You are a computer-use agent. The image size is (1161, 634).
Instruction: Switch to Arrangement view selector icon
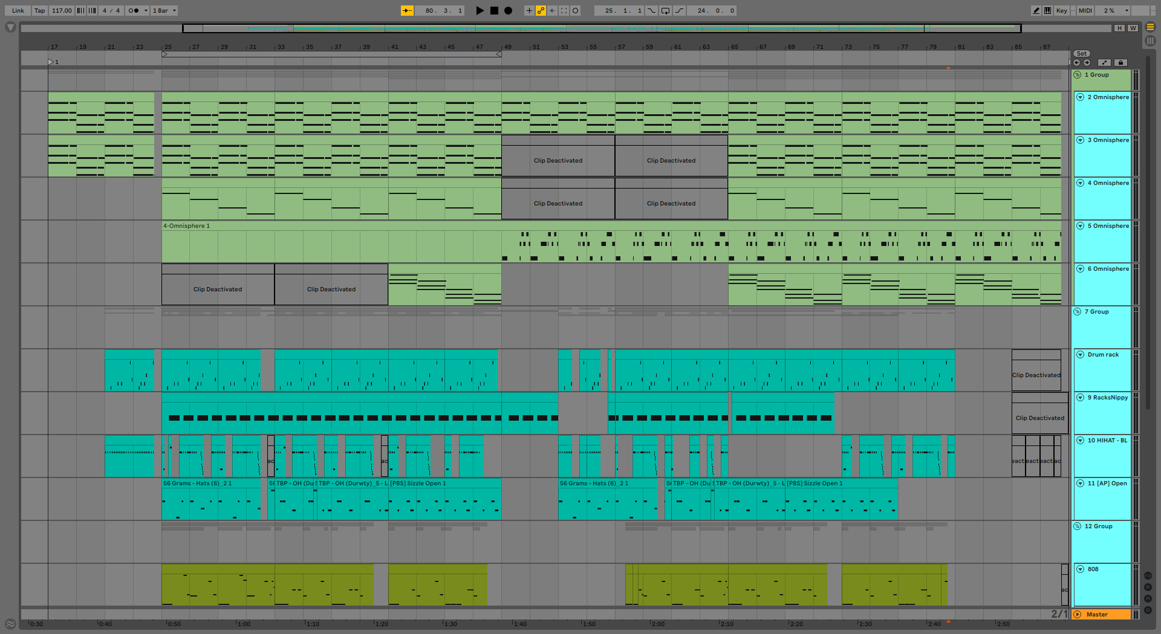click(x=1150, y=27)
